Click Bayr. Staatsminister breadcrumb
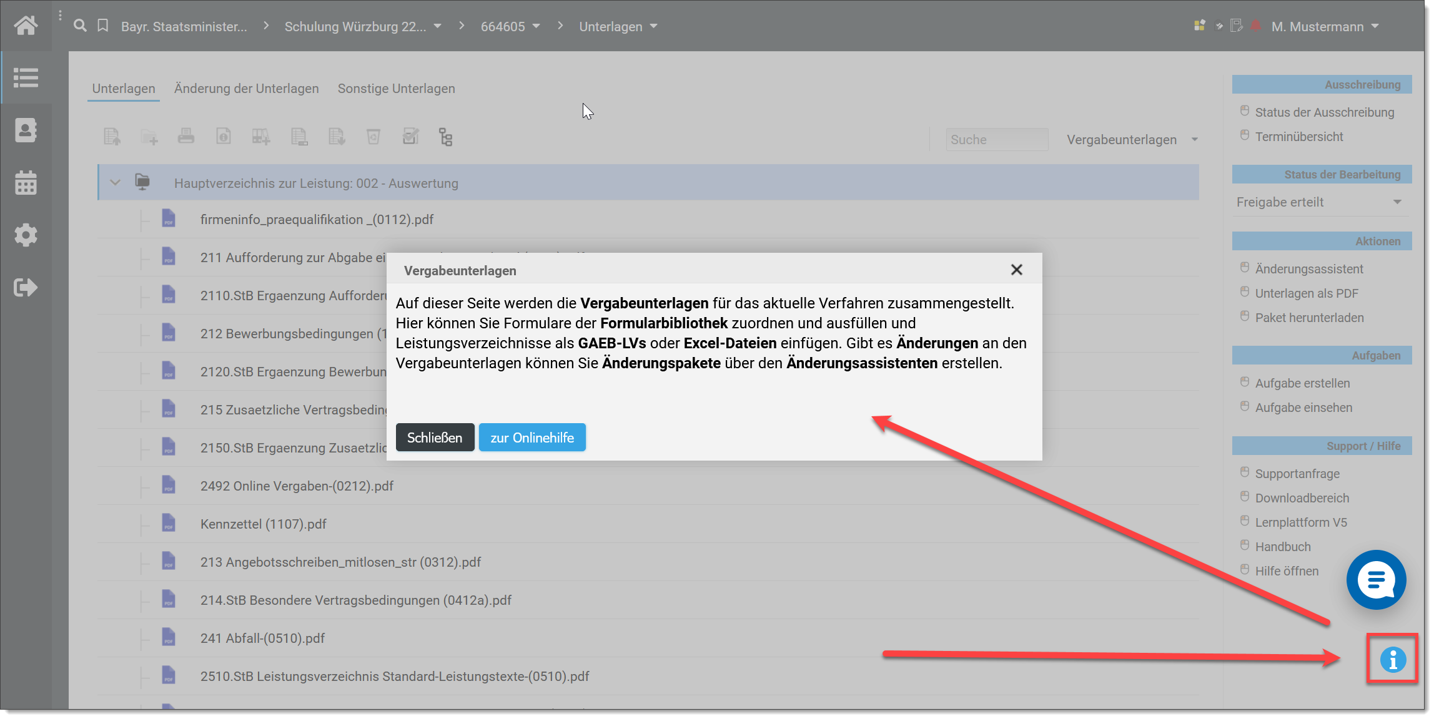This screenshot has height=719, width=1434. coord(184,26)
